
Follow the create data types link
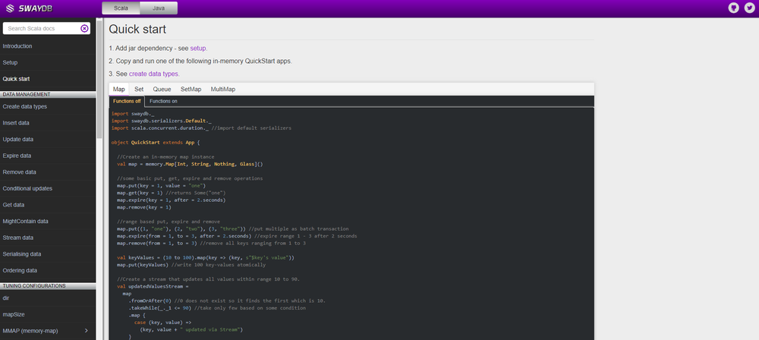click(153, 74)
